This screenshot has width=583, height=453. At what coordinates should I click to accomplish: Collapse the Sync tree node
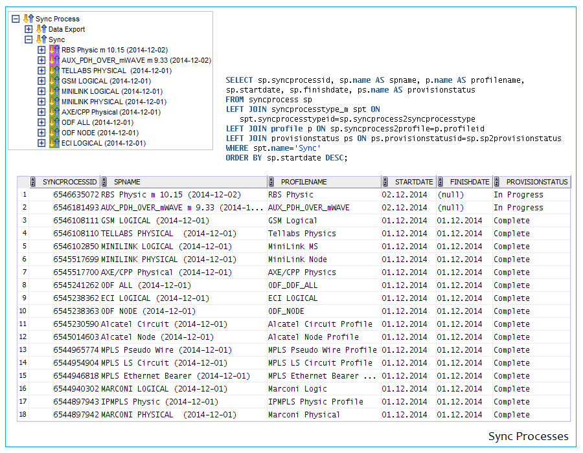click(29, 39)
